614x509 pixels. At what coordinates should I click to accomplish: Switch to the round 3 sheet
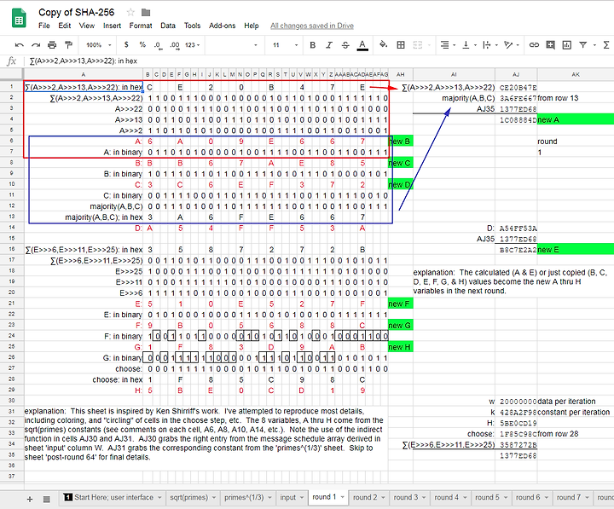(408, 497)
